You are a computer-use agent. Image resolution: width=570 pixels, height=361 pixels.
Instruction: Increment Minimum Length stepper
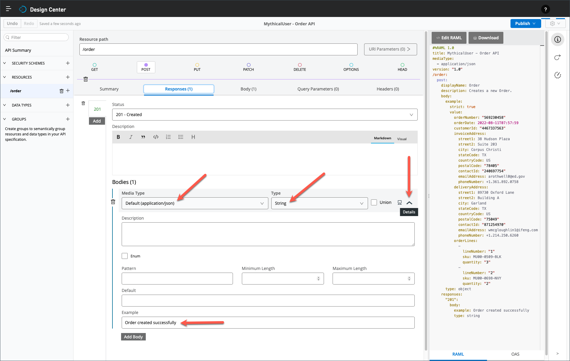tap(318, 277)
